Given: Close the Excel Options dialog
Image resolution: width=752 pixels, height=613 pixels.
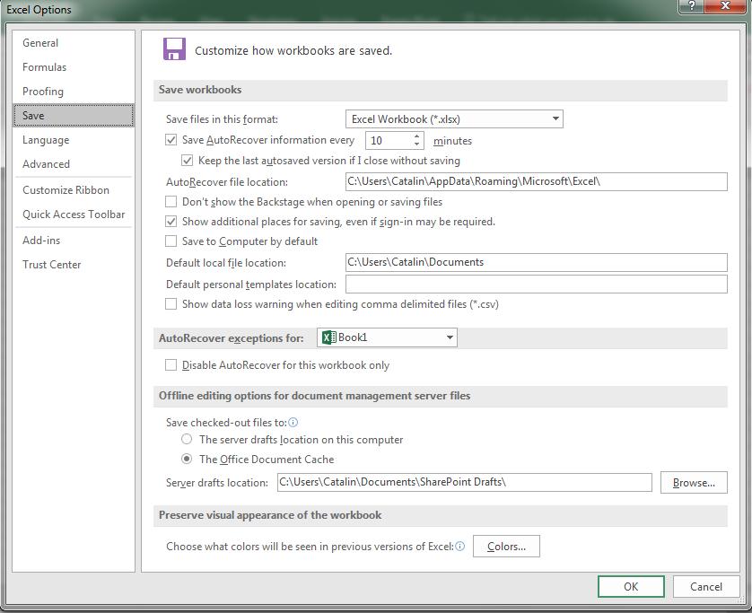Looking at the screenshot, I should [725, 6].
